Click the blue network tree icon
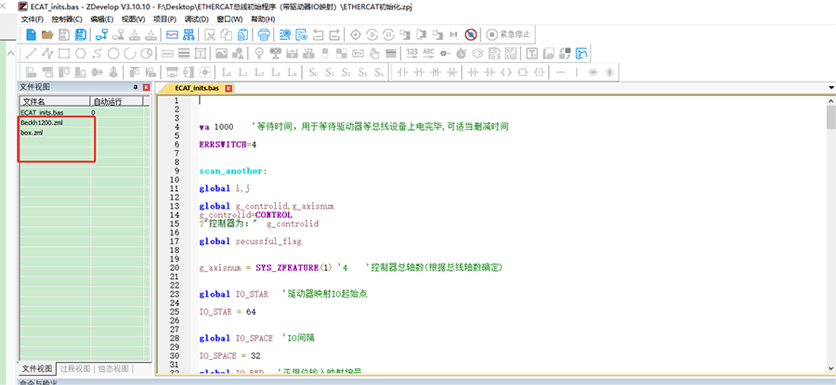The width and height of the screenshot is (836, 385). tap(189, 35)
